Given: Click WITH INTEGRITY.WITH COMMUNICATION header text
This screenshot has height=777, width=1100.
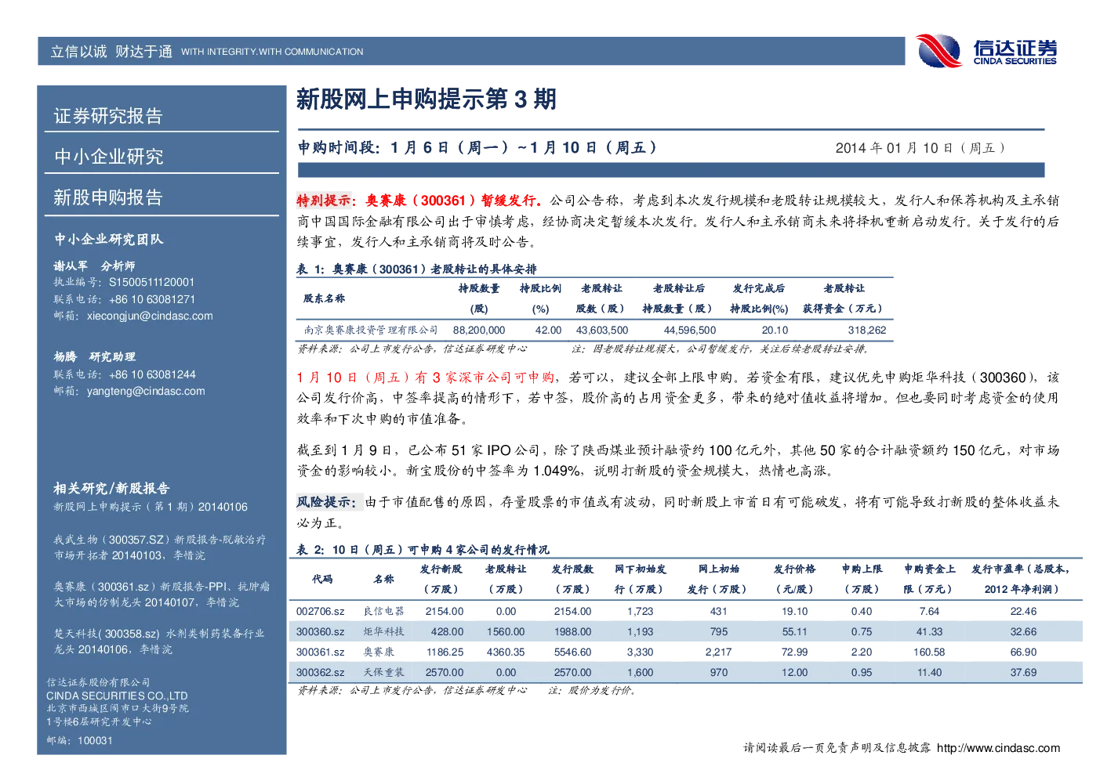Looking at the screenshot, I should [272, 52].
